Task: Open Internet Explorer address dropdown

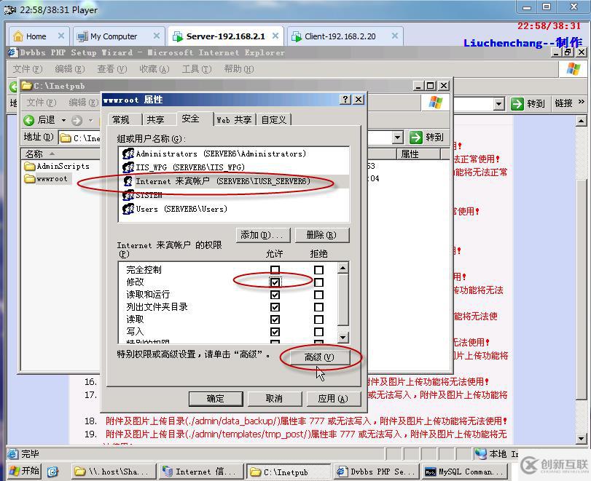Action: pos(499,103)
